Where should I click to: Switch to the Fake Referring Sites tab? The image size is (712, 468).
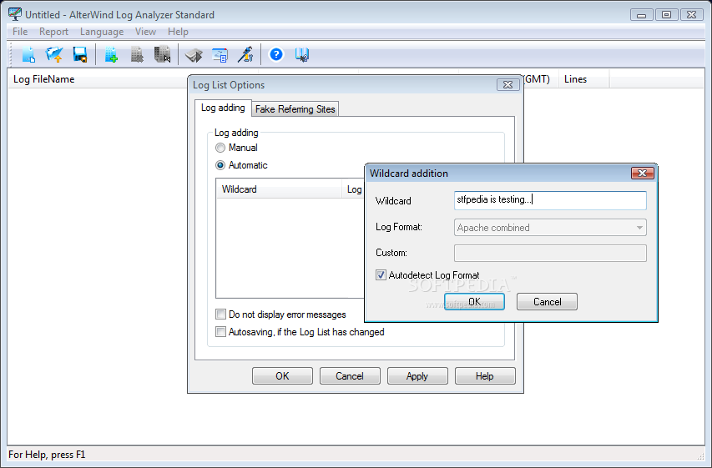coord(295,109)
